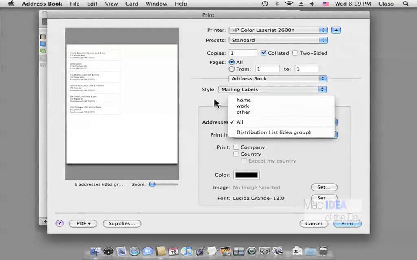The width and height of the screenshot is (417, 260).
Task: Open the folder stack in dock
Action: tap(310, 252)
